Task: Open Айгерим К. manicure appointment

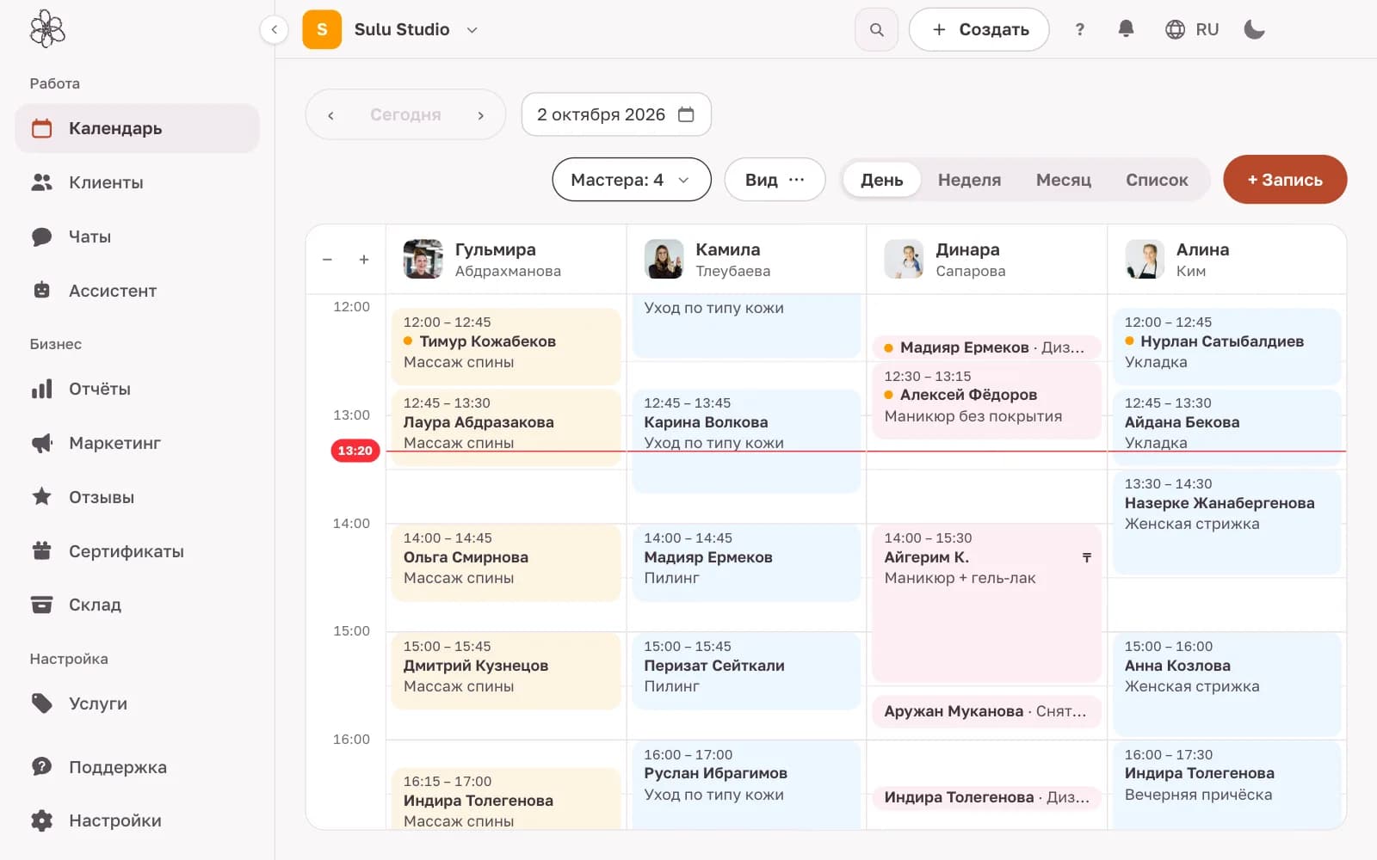Action: tap(986, 603)
